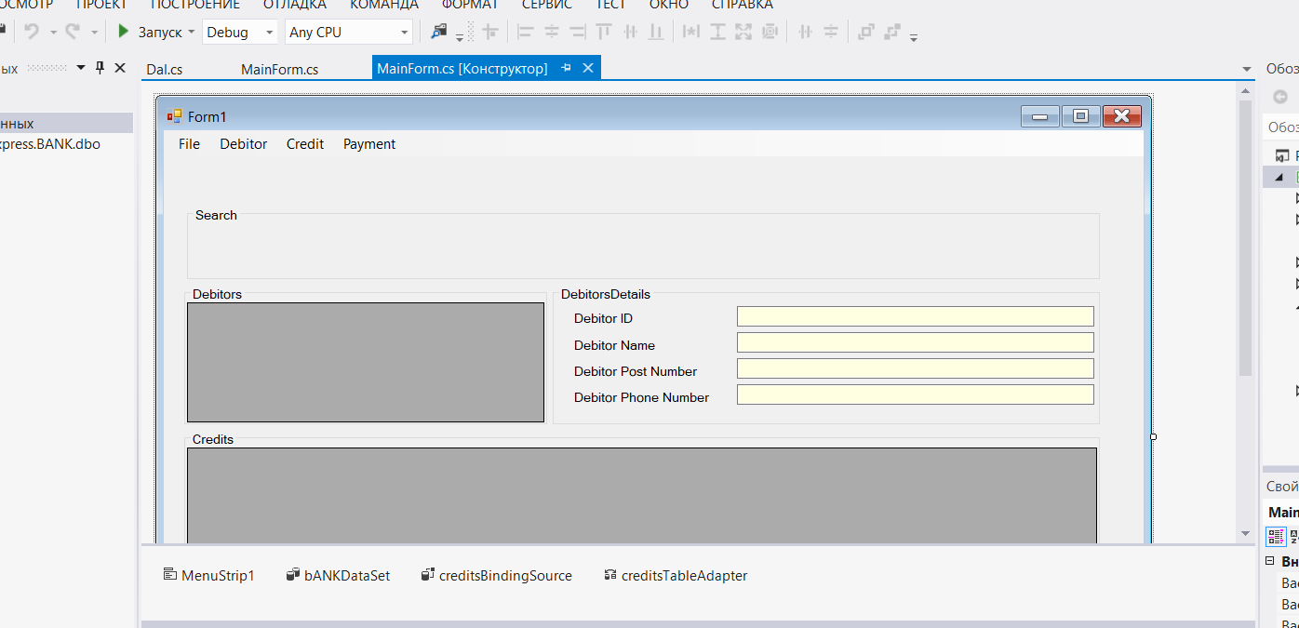Click Debitor menu on Form1

pyautogui.click(x=244, y=144)
